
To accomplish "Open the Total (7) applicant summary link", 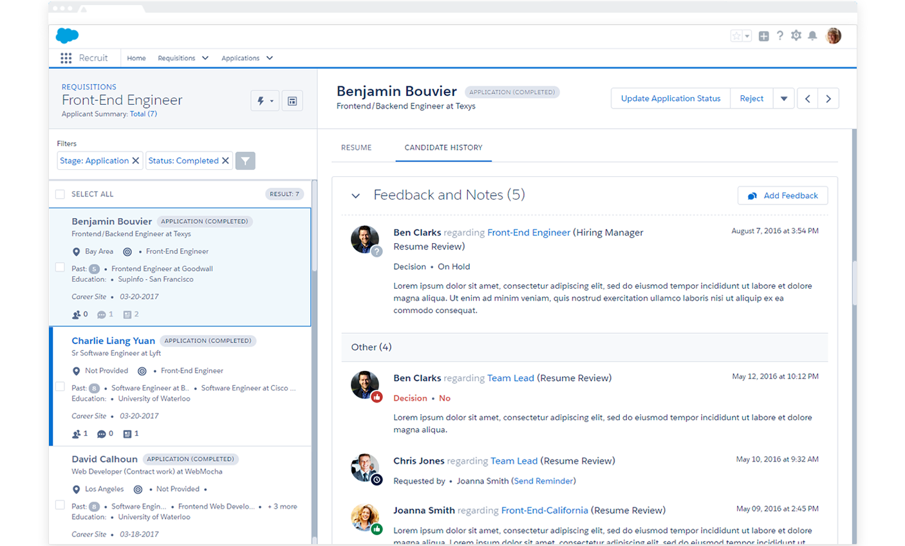I will (x=144, y=114).
